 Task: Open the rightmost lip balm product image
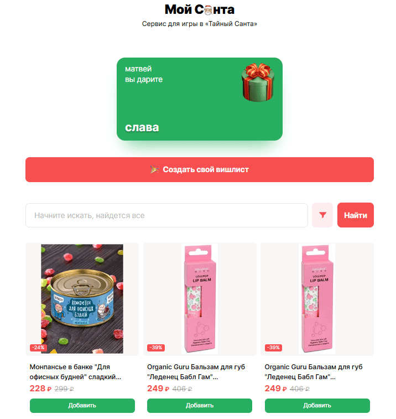click(317, 299)
